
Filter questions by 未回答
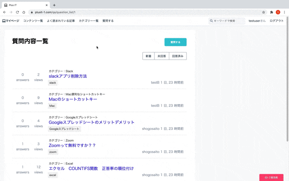pyautogui.click(x=162, y=56)
